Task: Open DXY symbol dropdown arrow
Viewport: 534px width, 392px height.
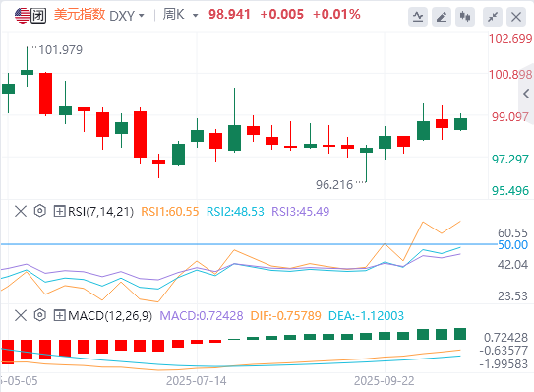Action: pyautogui.click(x=141, y=16)
